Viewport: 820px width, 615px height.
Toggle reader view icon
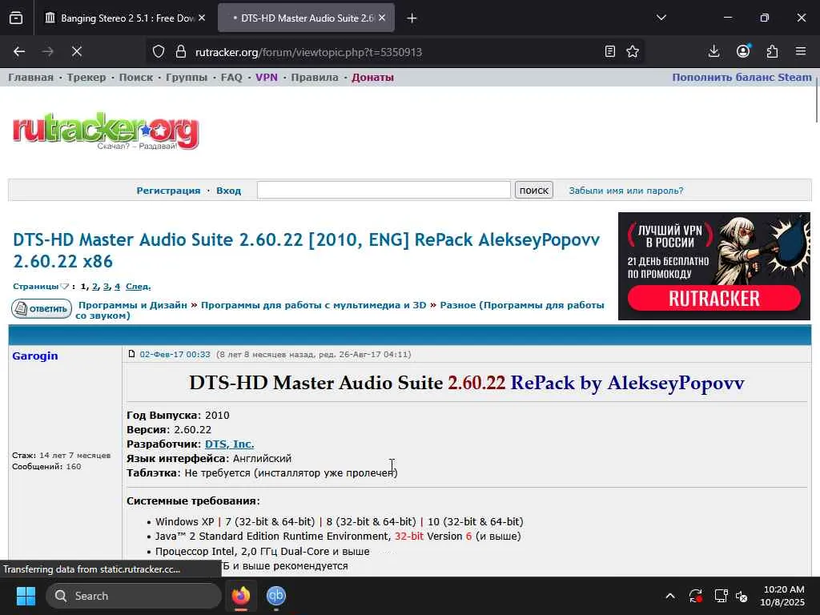609,51
